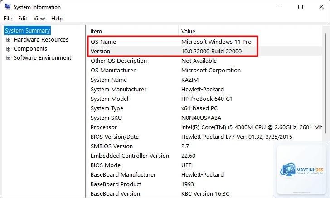Click the Intel Core i5-4300M CPU value

(252, 127)
